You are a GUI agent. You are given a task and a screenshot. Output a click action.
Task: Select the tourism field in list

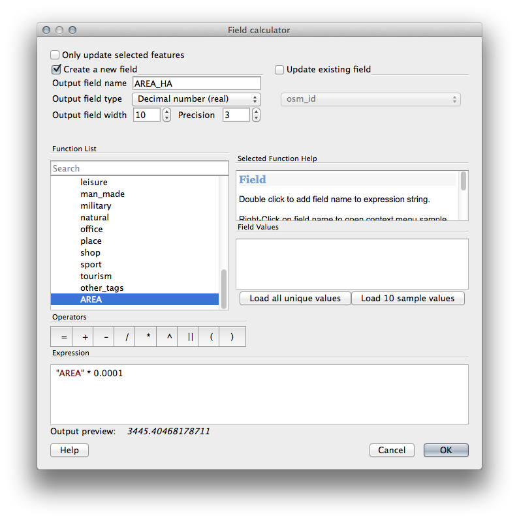point(96,276)
